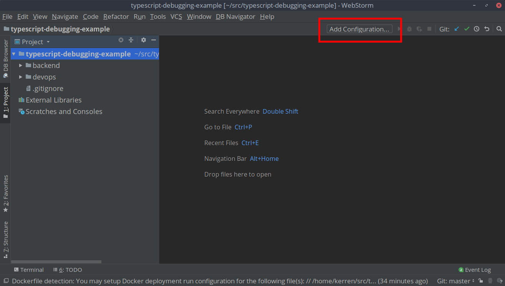505x286 pixels.
Task: Click the Collapse All icon in Project panel
Action: coord(131,40)
